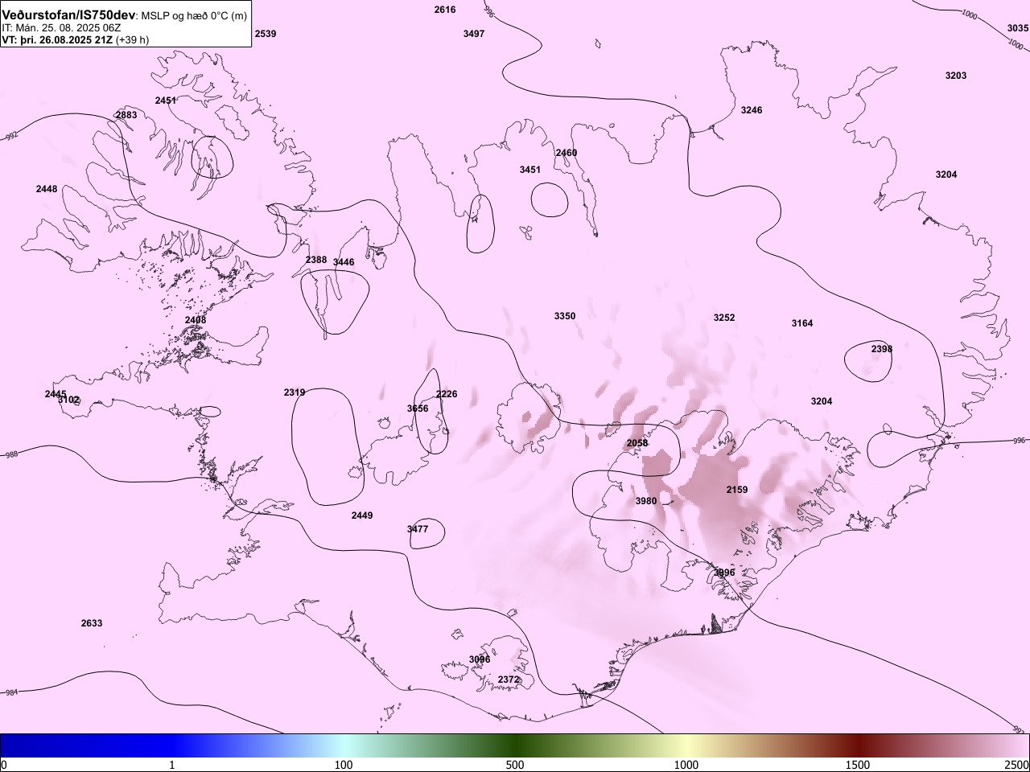Image resolution: width=1030 pixels, height=772 pixels.
Task: Click the height value 2633
Action: pos(92,623)
